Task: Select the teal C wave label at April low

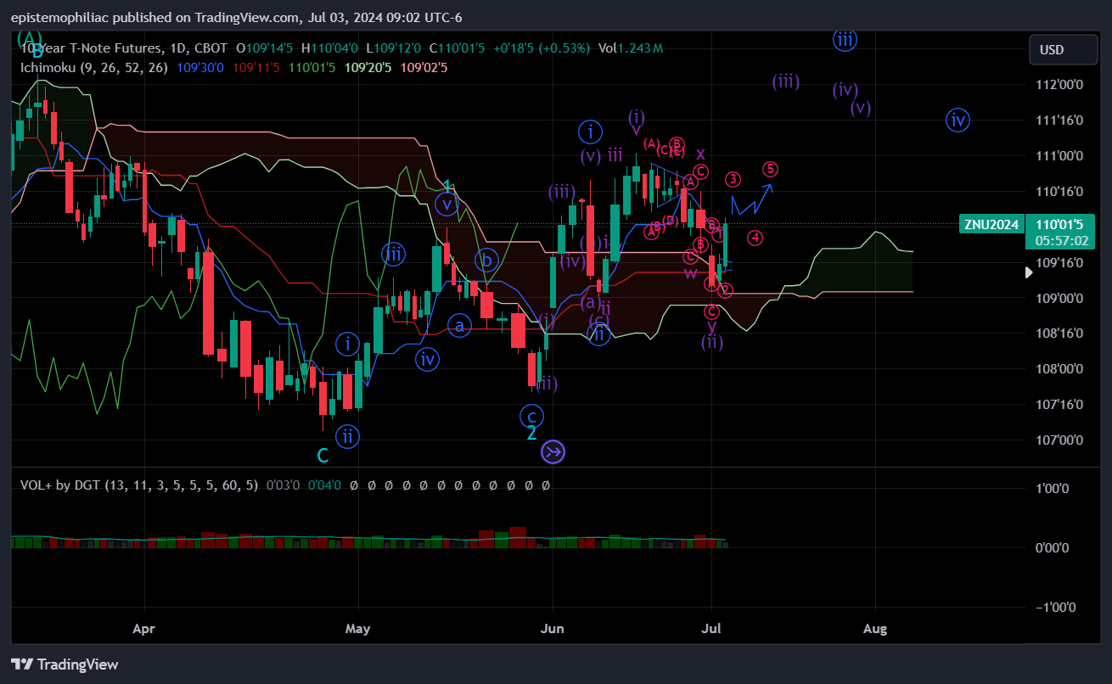Action: [323, 457]
